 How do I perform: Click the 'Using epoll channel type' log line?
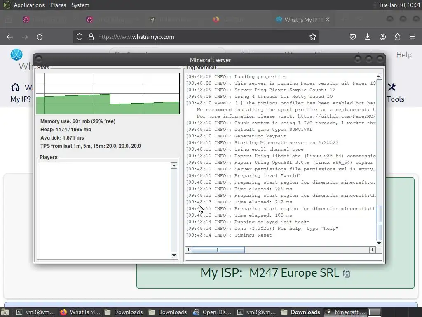[245, 149]
